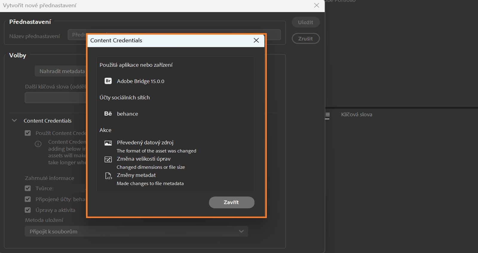478x253 pixels.
Task: Click the Změny metadat label
Action: (136, 175)
